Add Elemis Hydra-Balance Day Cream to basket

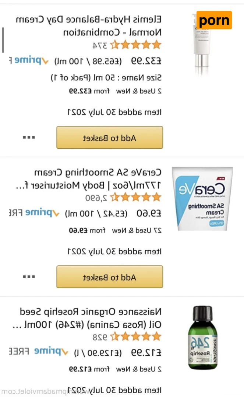click(109, 137)
